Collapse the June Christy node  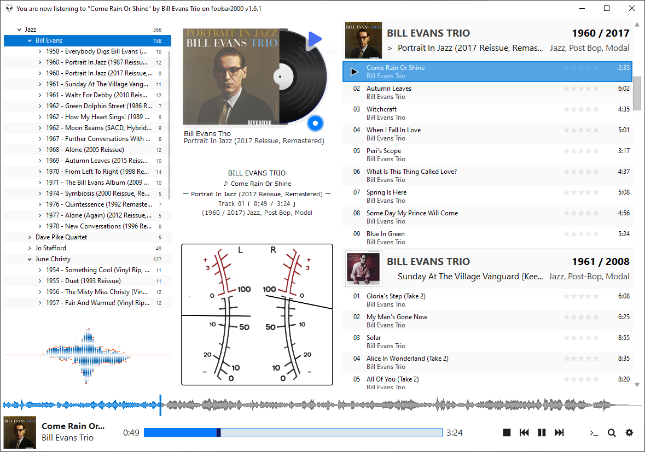coord(30,259)
